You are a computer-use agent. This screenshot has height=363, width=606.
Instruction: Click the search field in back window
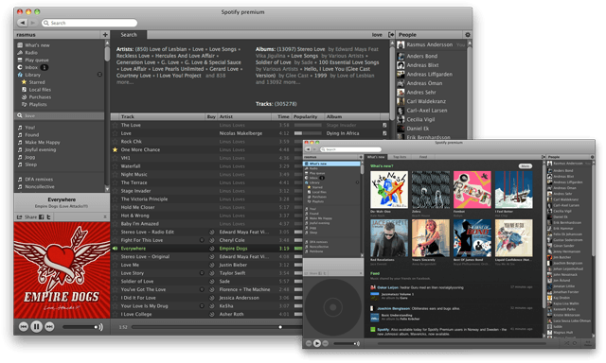[x=89, y=23]
